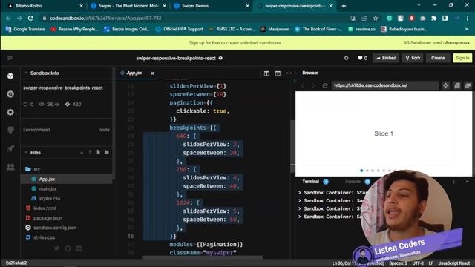The height and width of the screenshot is (267, 475).
Task: Click the Twitter icon below the file list
Action: [56, 248]
